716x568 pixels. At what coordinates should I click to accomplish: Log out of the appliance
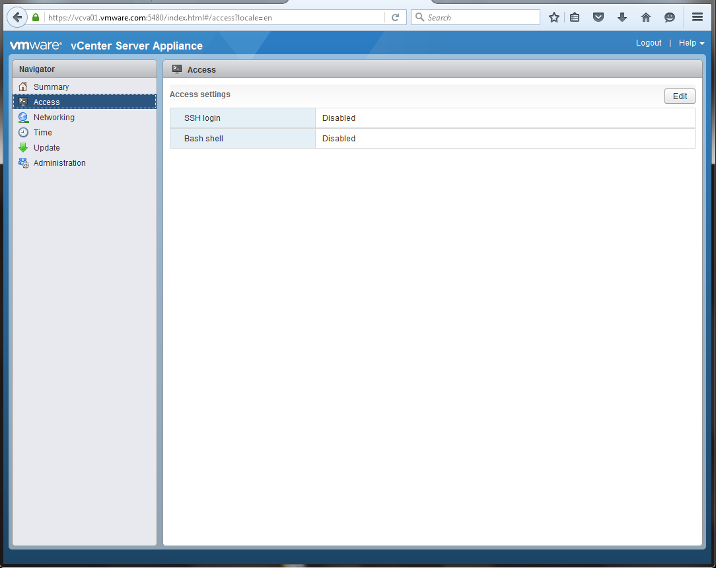tap(649, 42)
